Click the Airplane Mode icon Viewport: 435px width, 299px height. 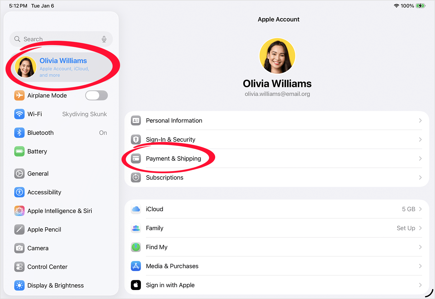coord(19,95)
